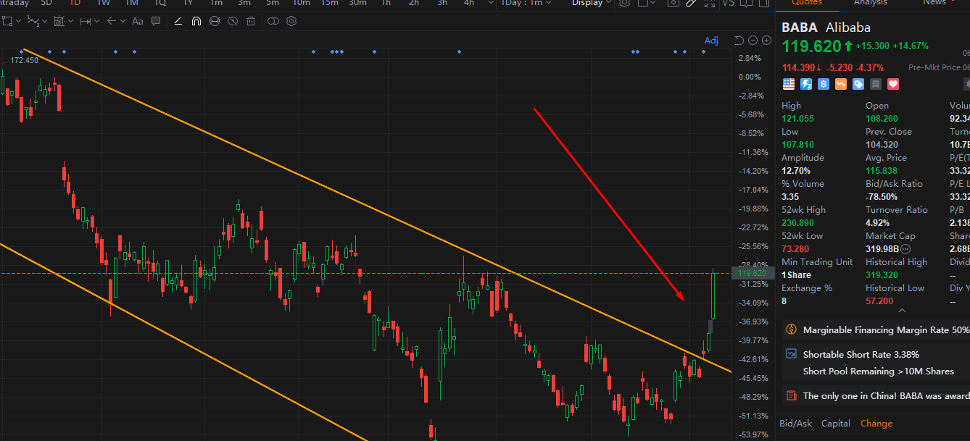This screenshot has height=441, width=970.
Task: Click the gray note badge icon
Action: point(876,84)
